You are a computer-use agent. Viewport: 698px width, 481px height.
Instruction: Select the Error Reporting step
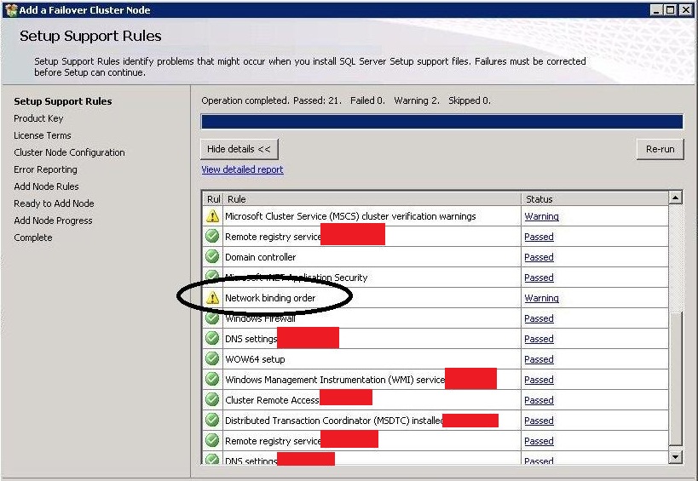point(45,169)
